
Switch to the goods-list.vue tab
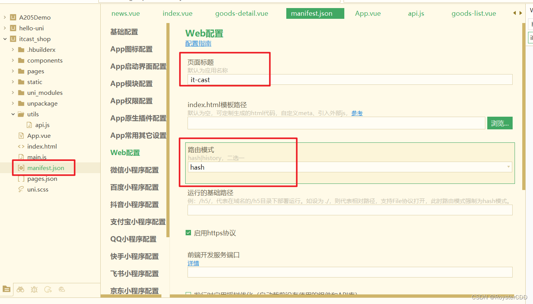click(473, 13)
